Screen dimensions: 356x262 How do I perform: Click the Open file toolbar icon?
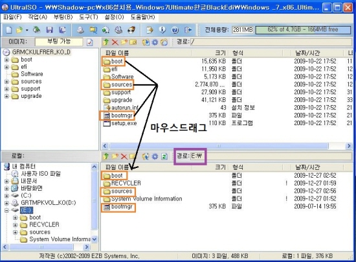[x=19, y=30]
